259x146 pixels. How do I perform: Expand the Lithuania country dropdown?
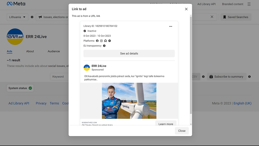17,17
